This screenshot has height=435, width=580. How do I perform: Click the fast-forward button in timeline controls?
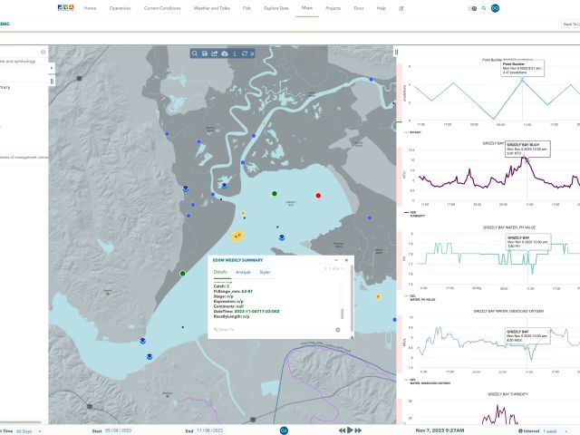(x=358, y=430)
